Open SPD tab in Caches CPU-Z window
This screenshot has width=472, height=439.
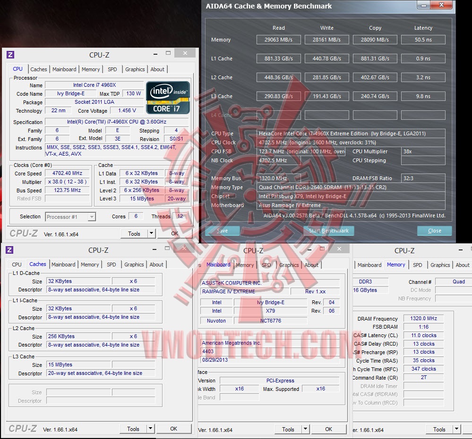coord(112,265)
